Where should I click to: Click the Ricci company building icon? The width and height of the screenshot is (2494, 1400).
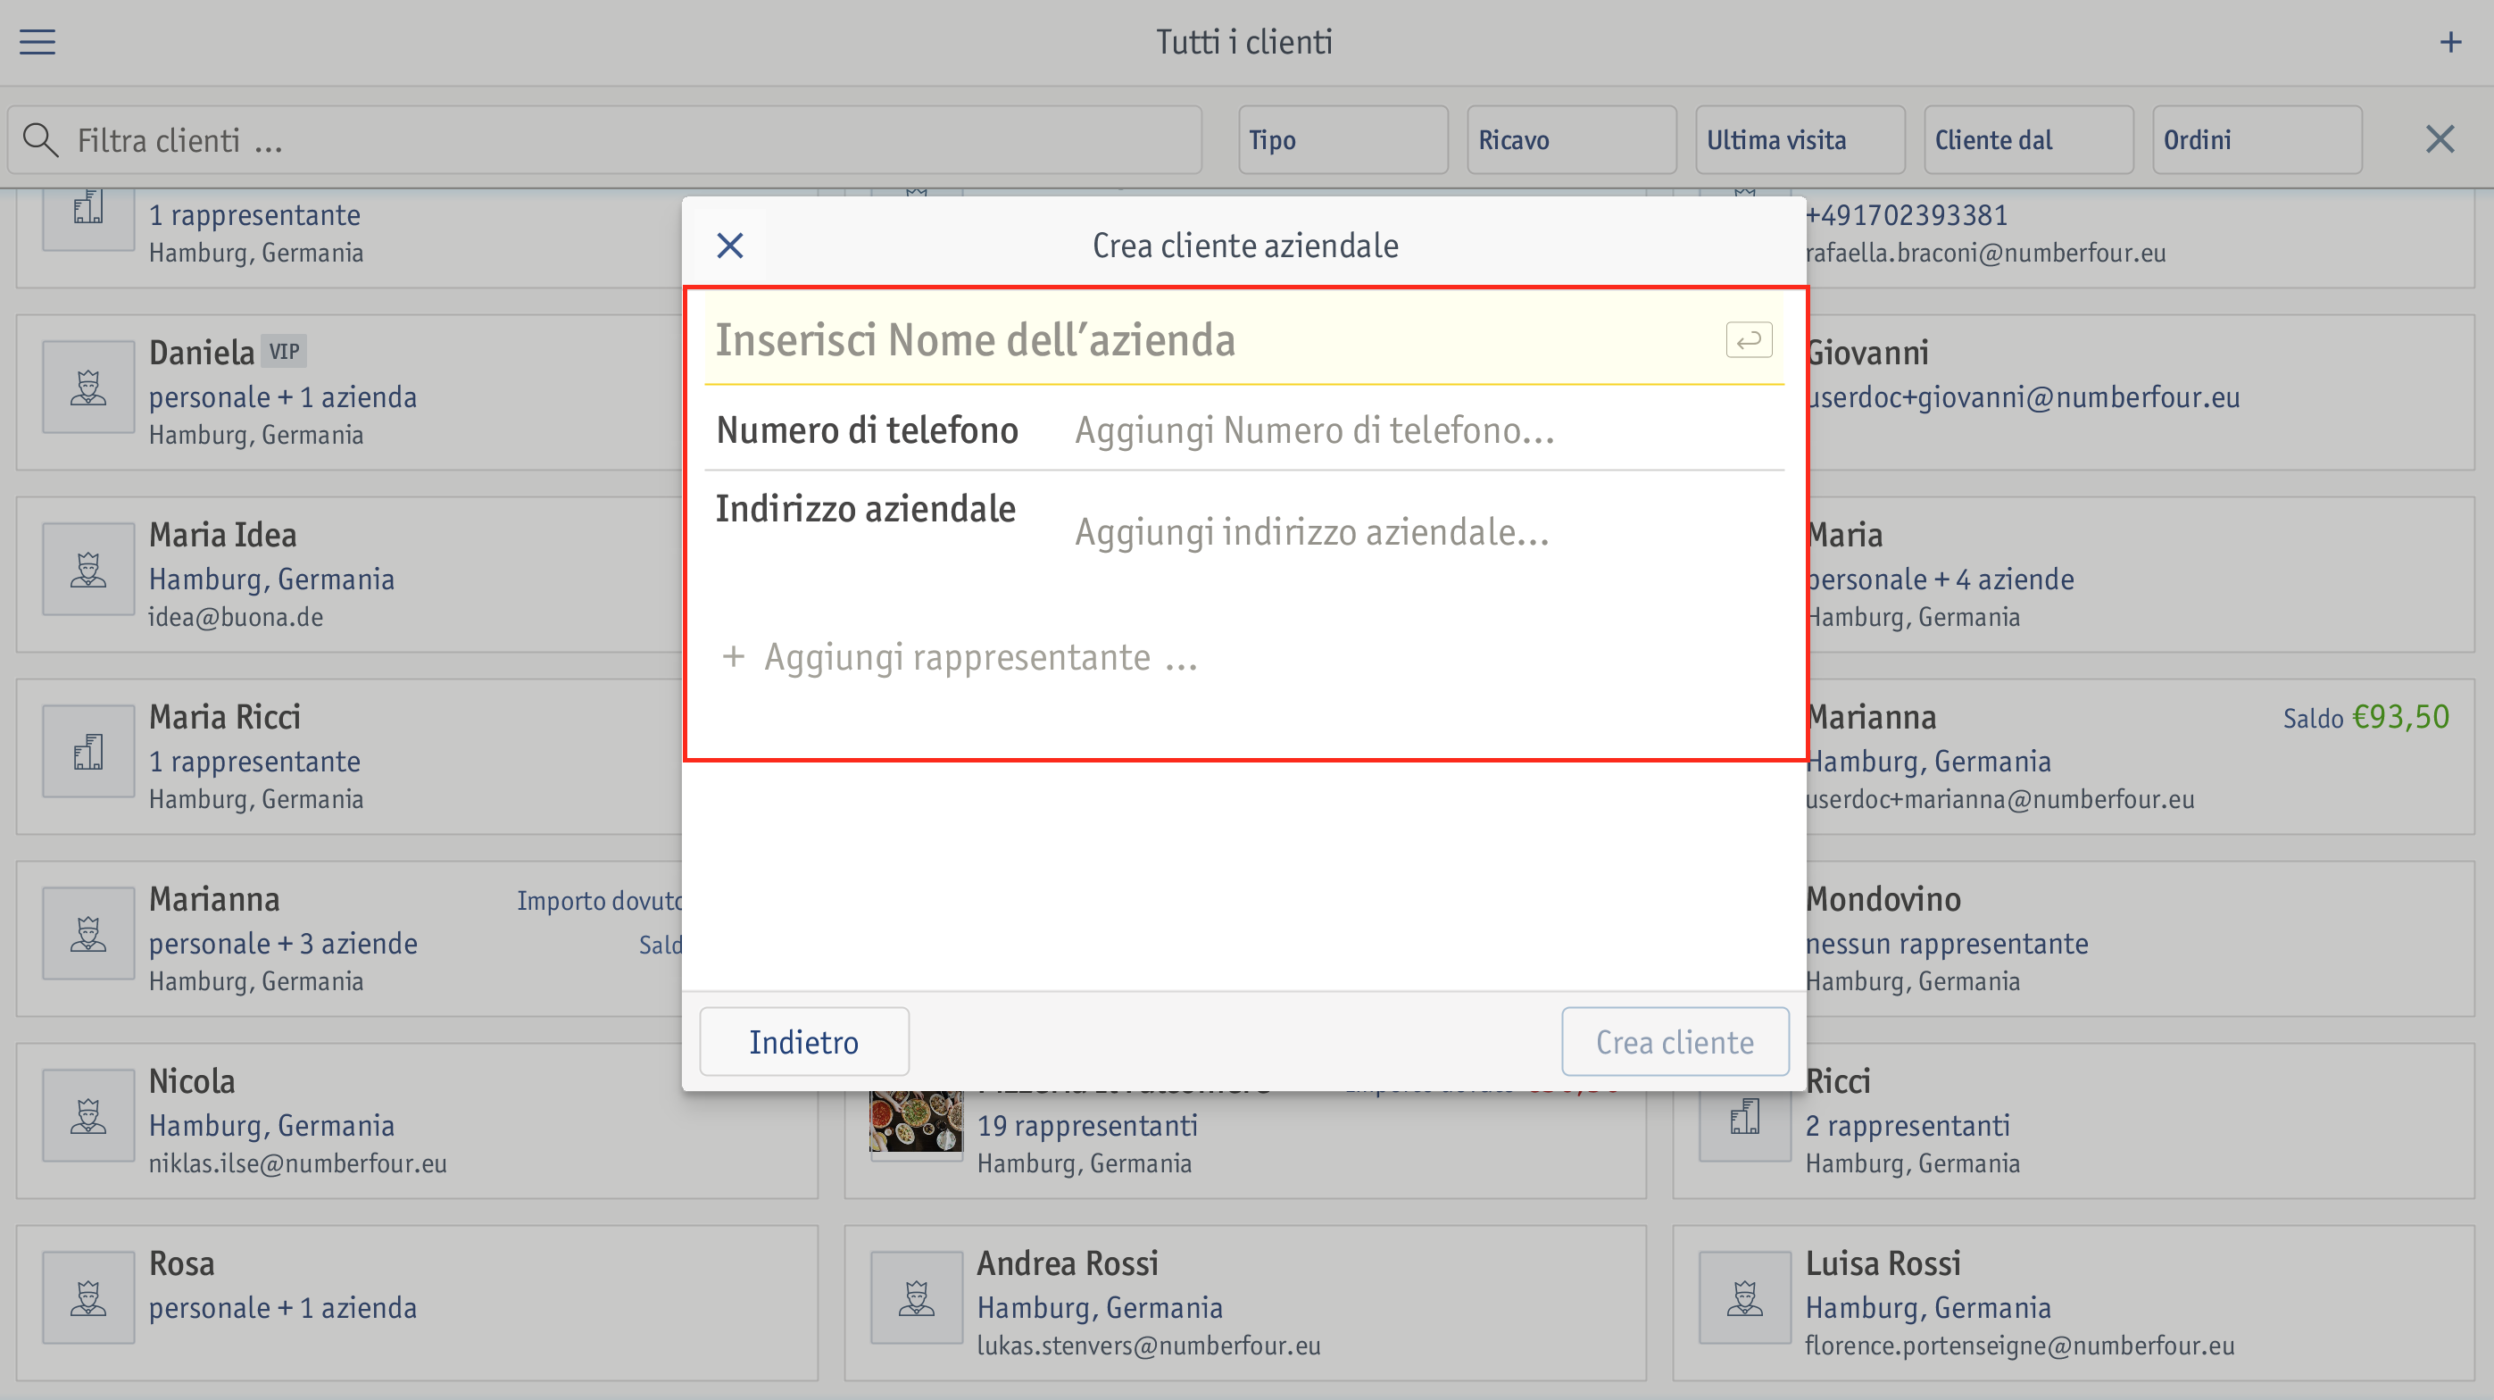(x=1744, y=1114)
